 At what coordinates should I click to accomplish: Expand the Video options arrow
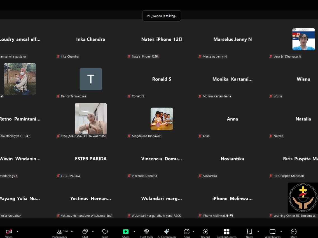pyautogui.click(x=17, y=232)
